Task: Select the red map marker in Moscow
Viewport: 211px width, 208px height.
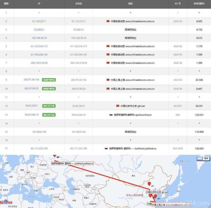Action: point(55,156)
